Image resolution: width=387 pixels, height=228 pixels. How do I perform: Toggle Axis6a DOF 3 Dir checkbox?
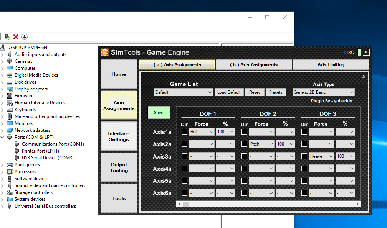coord(304,193)
